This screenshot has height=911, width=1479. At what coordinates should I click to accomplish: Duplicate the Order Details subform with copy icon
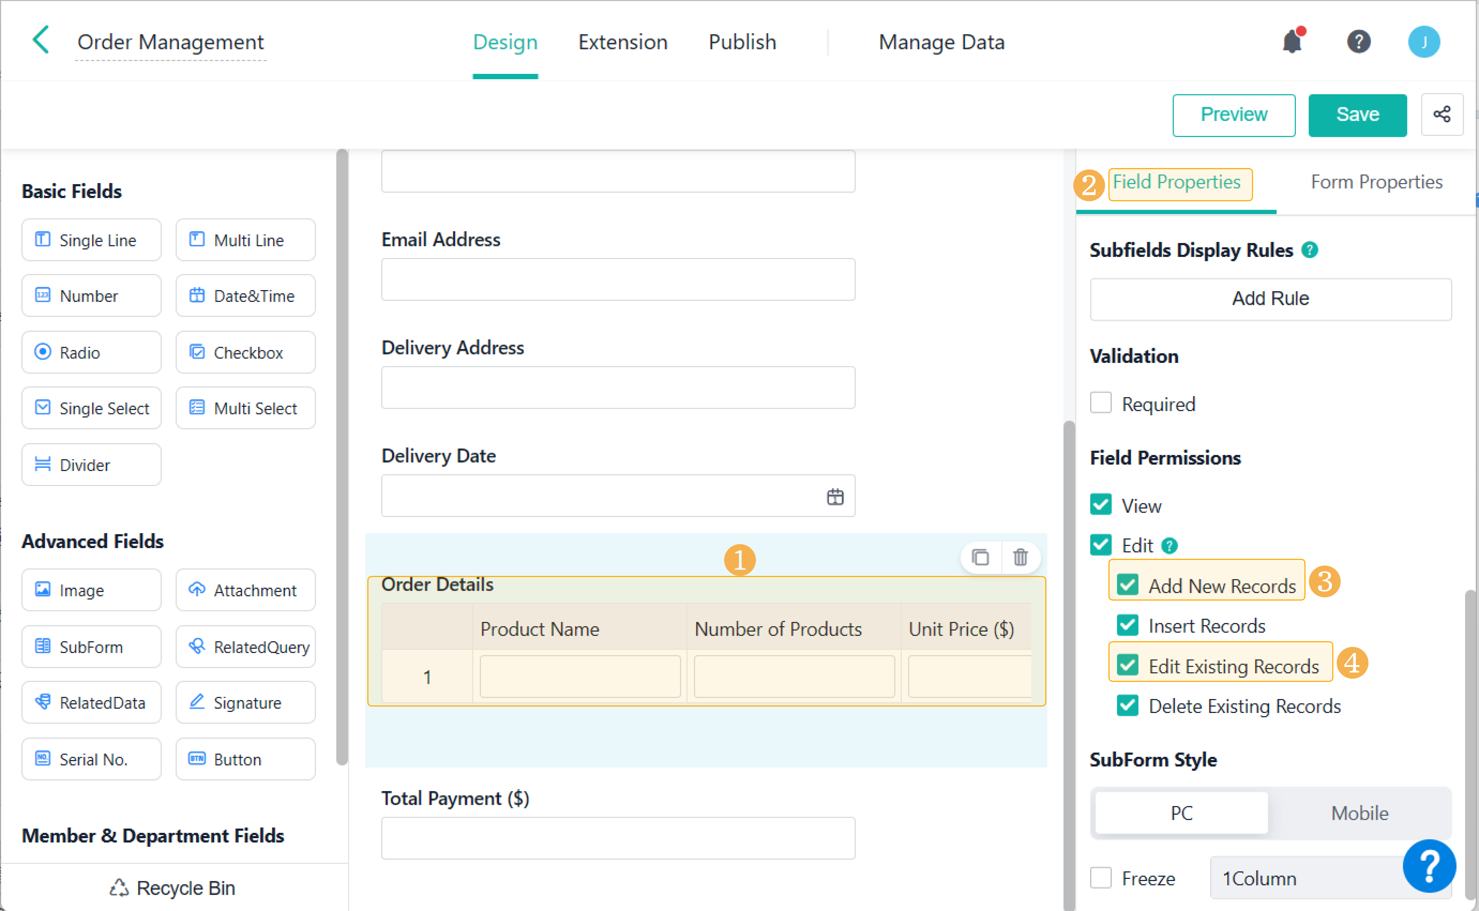(980, 557)
